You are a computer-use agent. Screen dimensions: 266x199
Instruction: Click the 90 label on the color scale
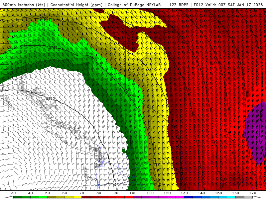(116, 193)
